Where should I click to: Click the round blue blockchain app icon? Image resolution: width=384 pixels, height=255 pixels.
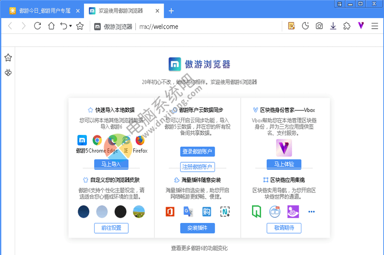275,211
